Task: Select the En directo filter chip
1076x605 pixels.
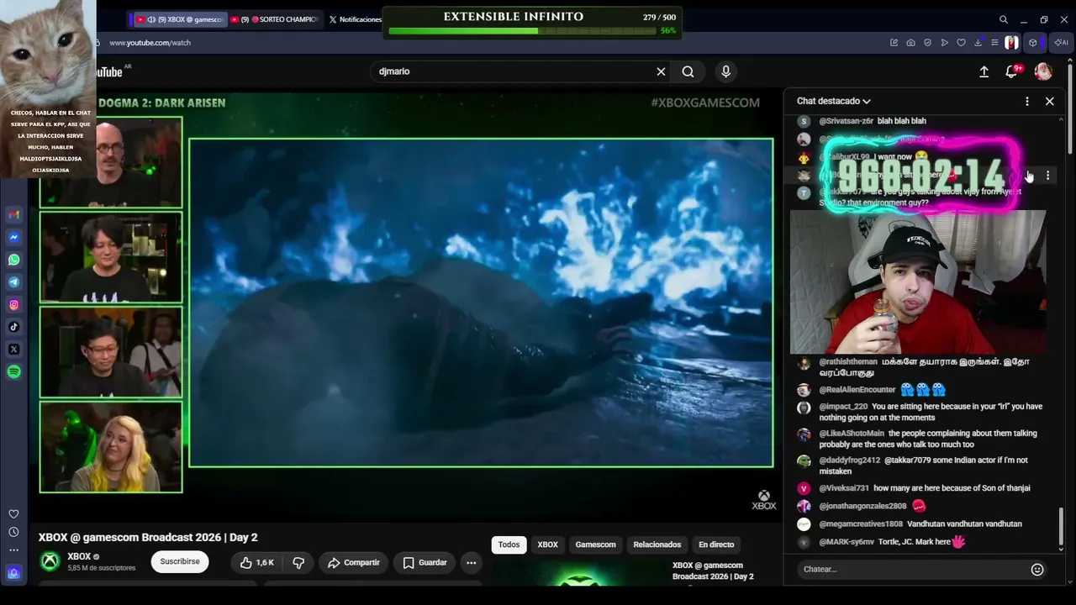Action: point(716,544)
